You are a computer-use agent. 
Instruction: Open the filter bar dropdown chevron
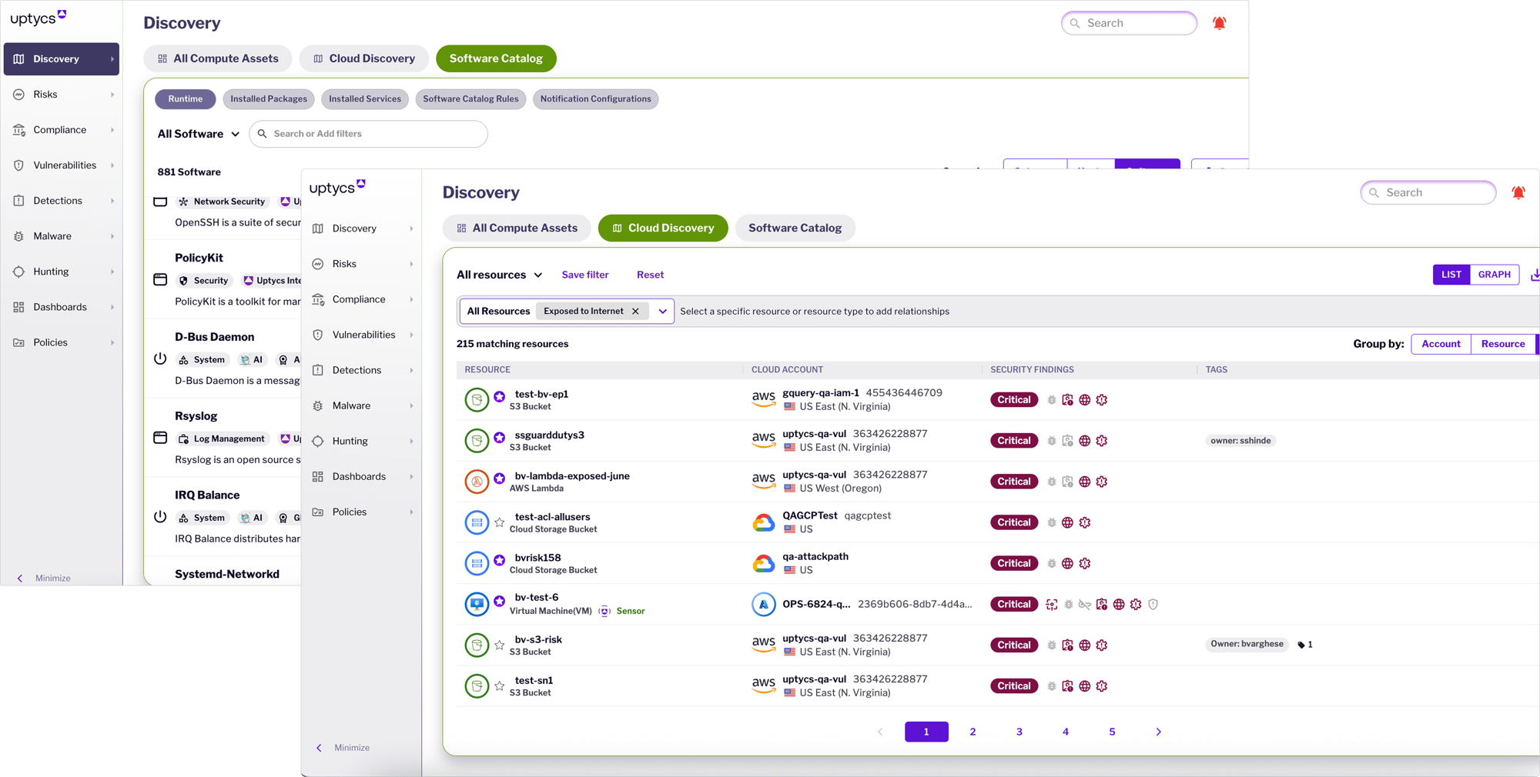pos(662,312)
